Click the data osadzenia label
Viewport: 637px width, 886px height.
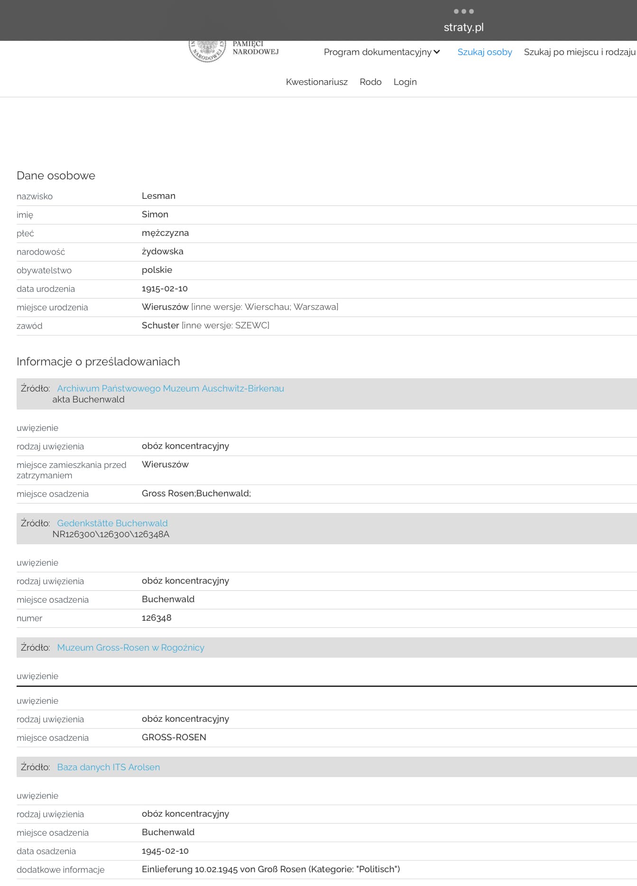coord(46,851)
